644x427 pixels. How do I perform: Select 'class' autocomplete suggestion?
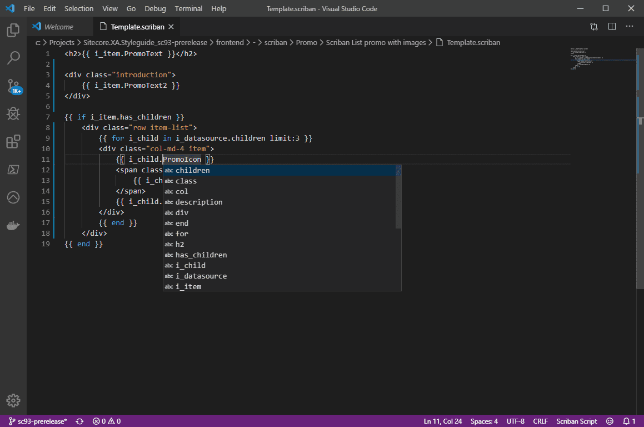click(279, 181)
